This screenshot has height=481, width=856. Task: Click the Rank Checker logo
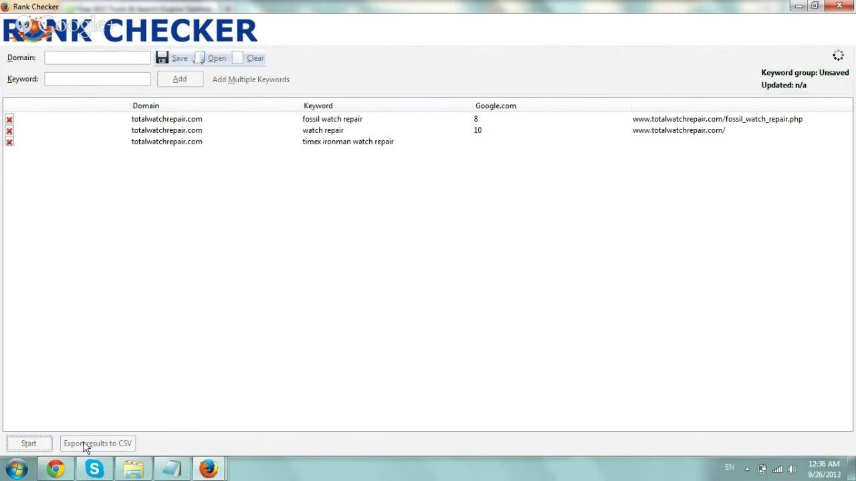[x=130, y=30]
